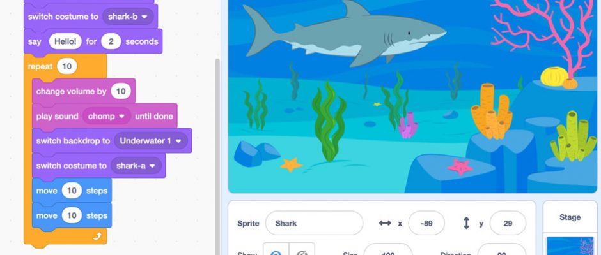The height and width of the screenshot is (255, 601).
Task: Click the Hello! text field in say block
Action: click(x=65, y=41)
